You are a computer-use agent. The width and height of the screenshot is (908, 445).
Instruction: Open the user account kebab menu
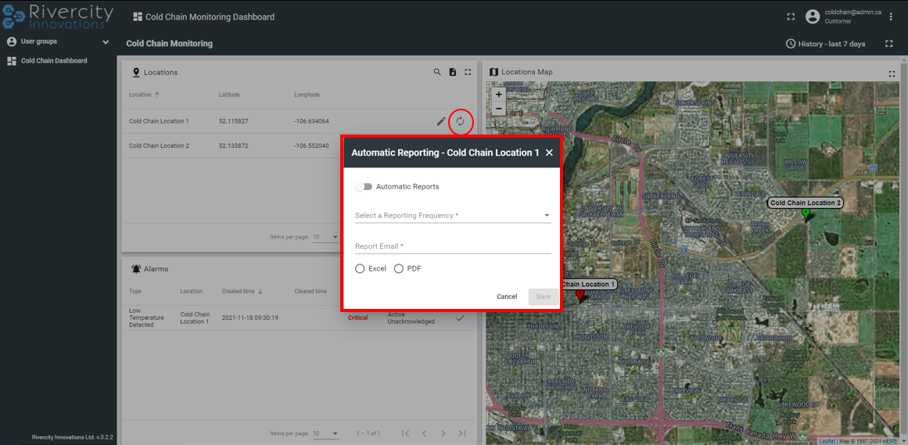pos(891,16)
